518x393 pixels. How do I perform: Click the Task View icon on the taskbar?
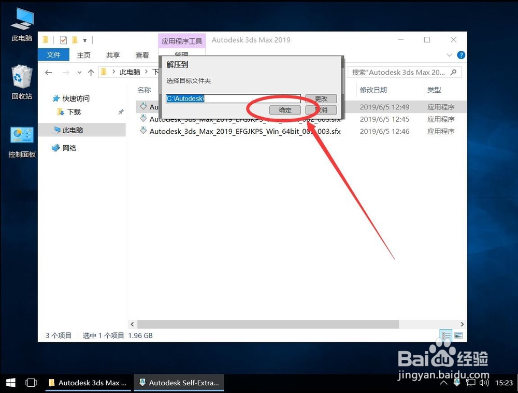click(x=31, y=383)
